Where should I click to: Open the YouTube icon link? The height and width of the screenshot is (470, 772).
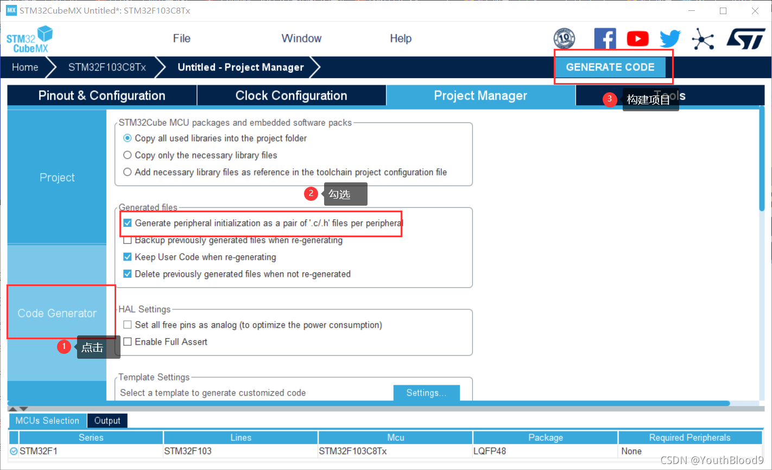[637, 39]
